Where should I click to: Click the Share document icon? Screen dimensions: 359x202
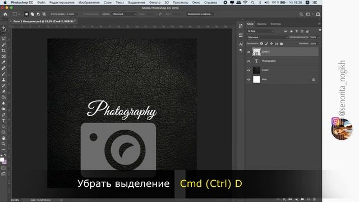pyautogui.click(x=318, y=14)
